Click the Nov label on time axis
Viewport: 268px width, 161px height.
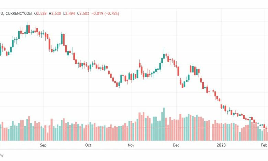click(x=131, y=145)
